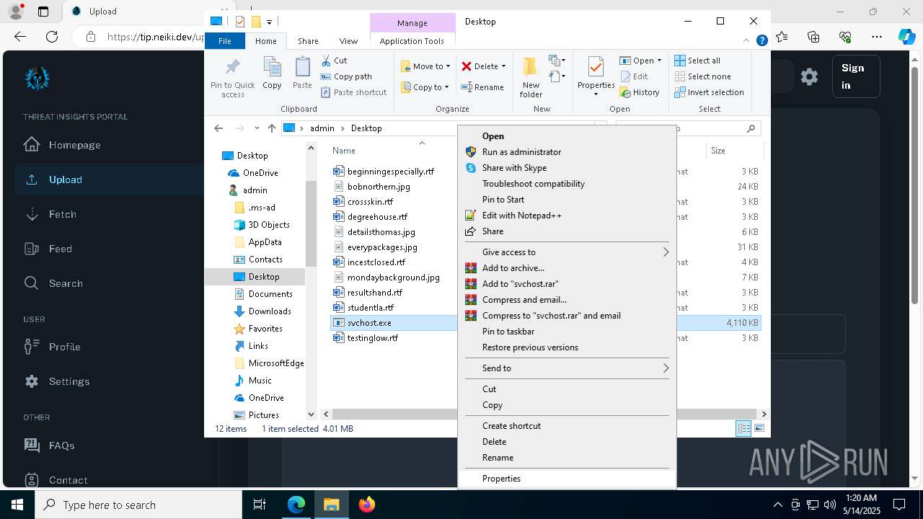Click the Windows Start button
This screenshot has height=519, width=923.
(17, 505)
